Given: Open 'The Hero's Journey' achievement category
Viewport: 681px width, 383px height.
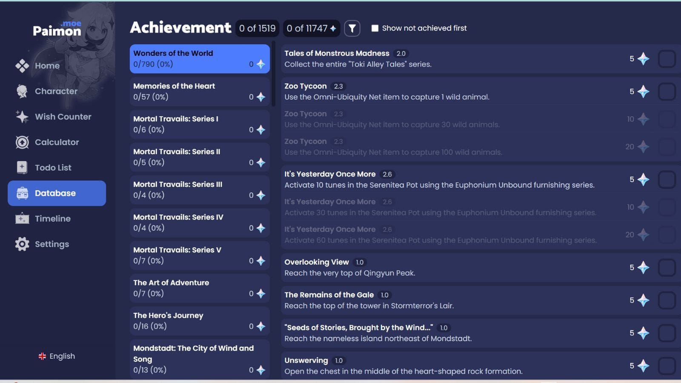Looking at the screenshot, I should [x=199, y=321].
